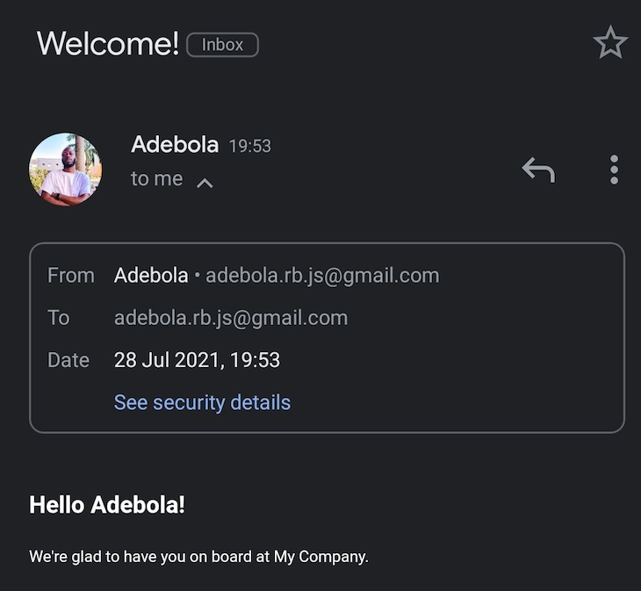Click the 19:53 timestamp beside sender
This screenshot has width=641, height=591.
click(x=249, y=146)
